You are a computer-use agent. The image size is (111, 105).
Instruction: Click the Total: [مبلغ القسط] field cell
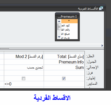click(x=64, y=56)
